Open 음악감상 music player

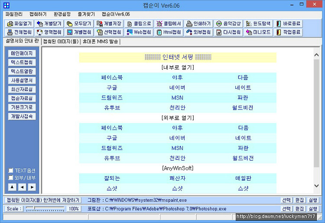click(228, 24)
